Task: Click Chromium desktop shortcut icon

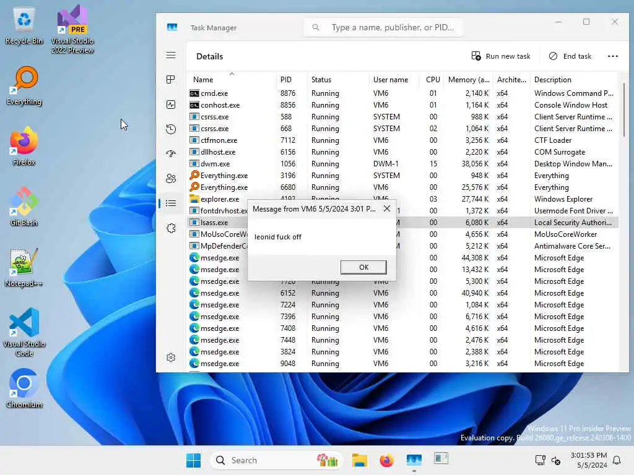Action: (x=24, y=388)
